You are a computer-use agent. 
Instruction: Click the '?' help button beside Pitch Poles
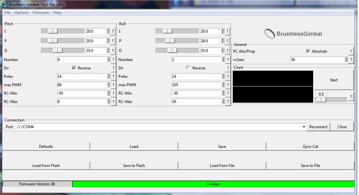pyautogui.click(x=113, y=77)
